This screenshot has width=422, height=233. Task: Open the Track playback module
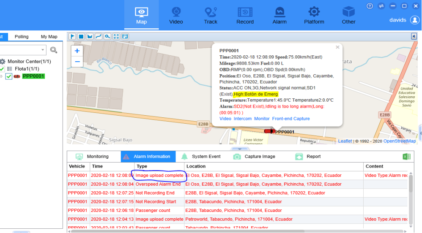pos(211,15)
